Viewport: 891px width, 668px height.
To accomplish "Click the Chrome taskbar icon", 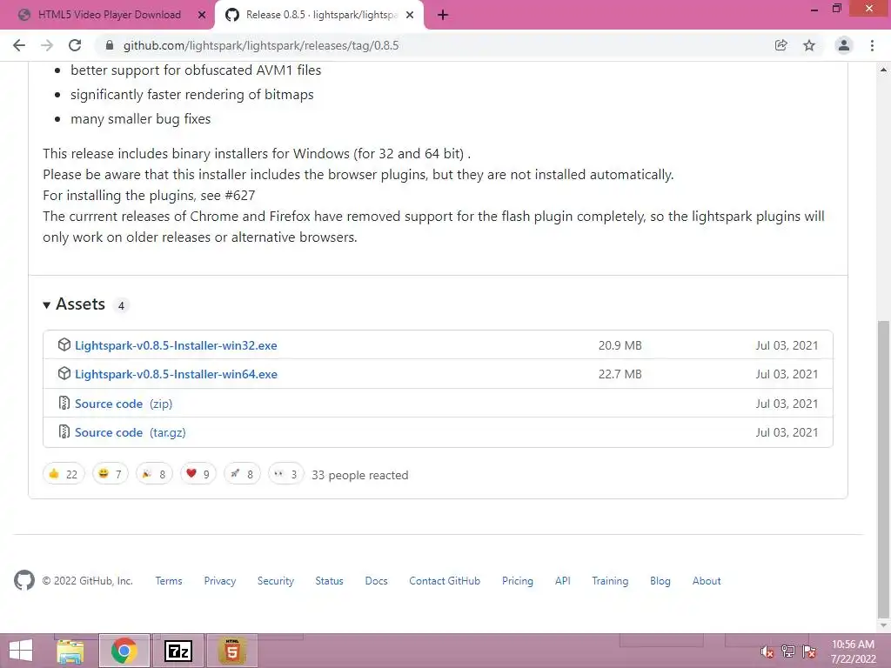I will pyautogui.click(x=124, y=651).
